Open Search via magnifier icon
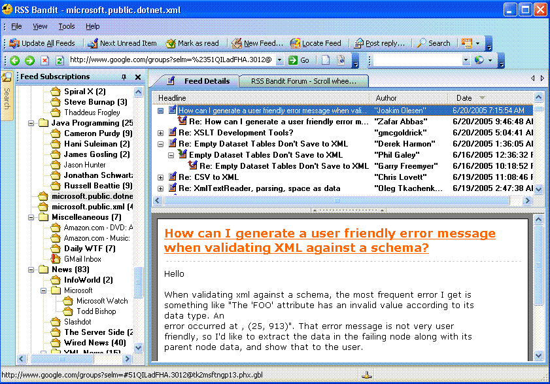 [421, 43]
